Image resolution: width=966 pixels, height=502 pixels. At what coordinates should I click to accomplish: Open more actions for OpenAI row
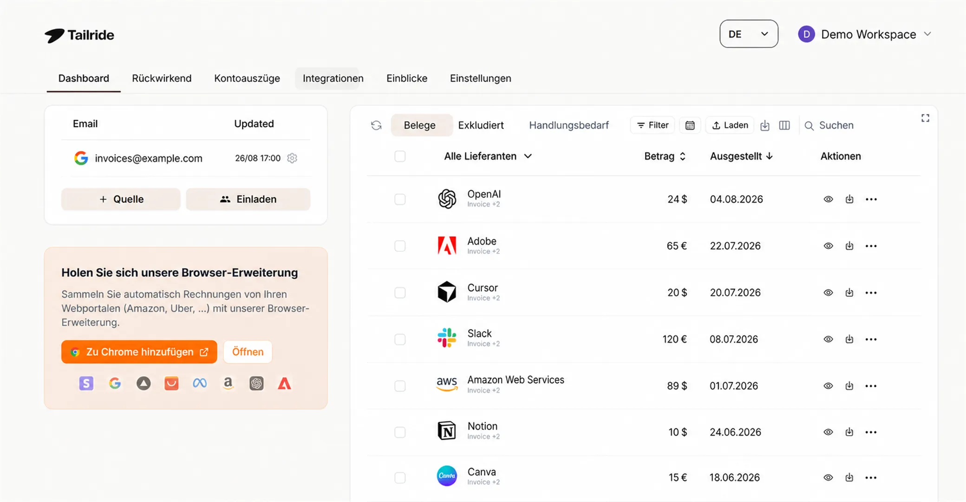coord(871,199)
